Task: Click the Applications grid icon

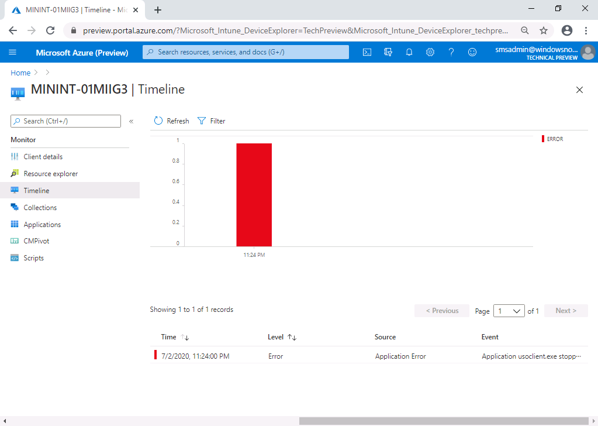Action: pos(15,224)
